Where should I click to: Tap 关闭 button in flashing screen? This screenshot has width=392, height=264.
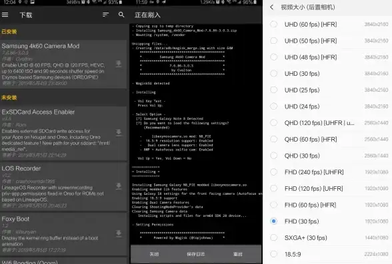(154, 254)
